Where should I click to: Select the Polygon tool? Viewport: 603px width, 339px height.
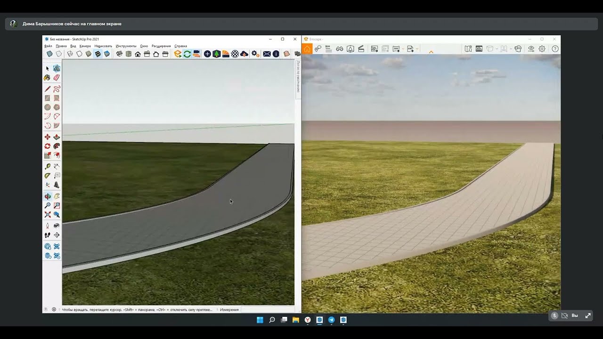[x=57, y=107]
